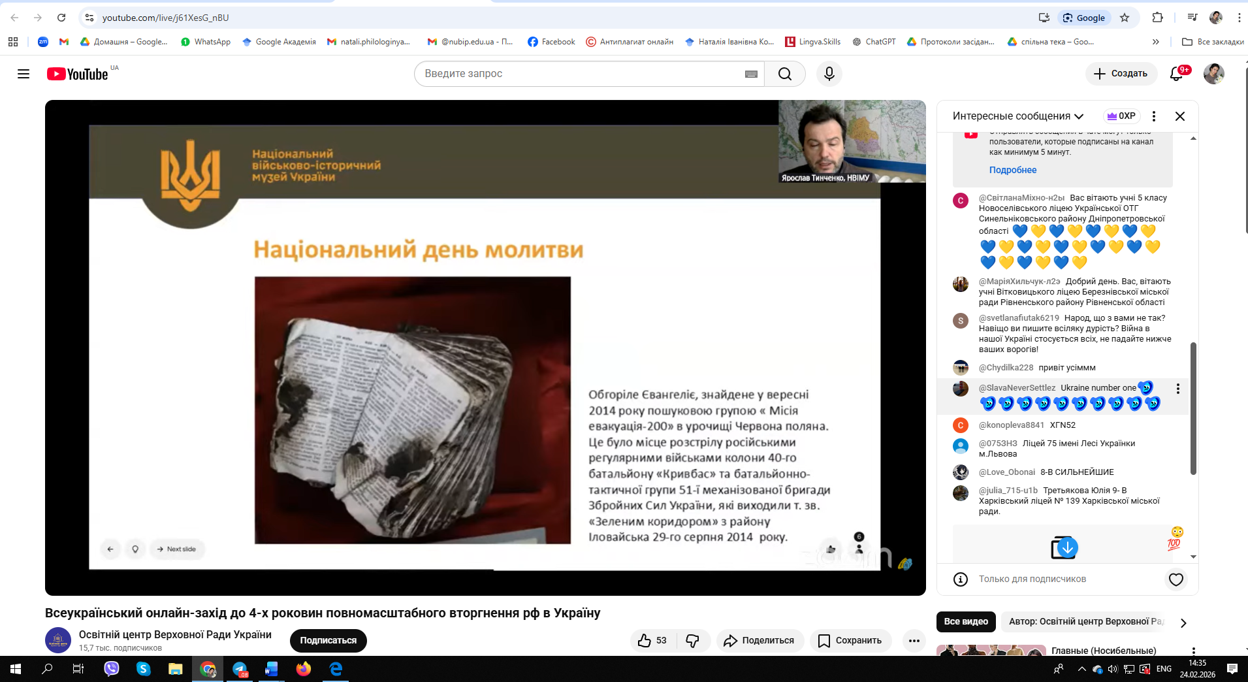Open Windows taskbar search
This screenshot has width=1248, height=682.
point(47,669)
